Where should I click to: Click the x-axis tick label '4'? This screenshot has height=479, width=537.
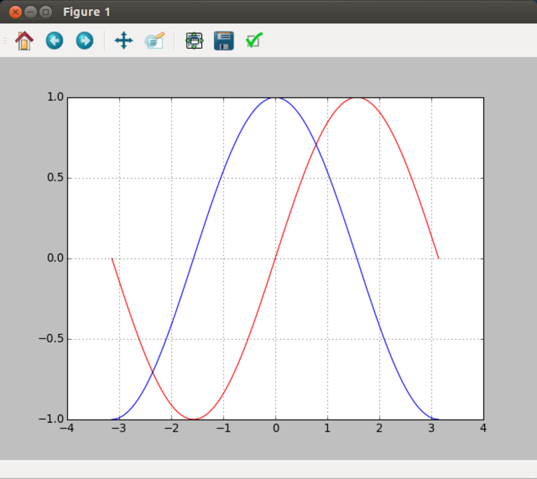pos(483,429)
